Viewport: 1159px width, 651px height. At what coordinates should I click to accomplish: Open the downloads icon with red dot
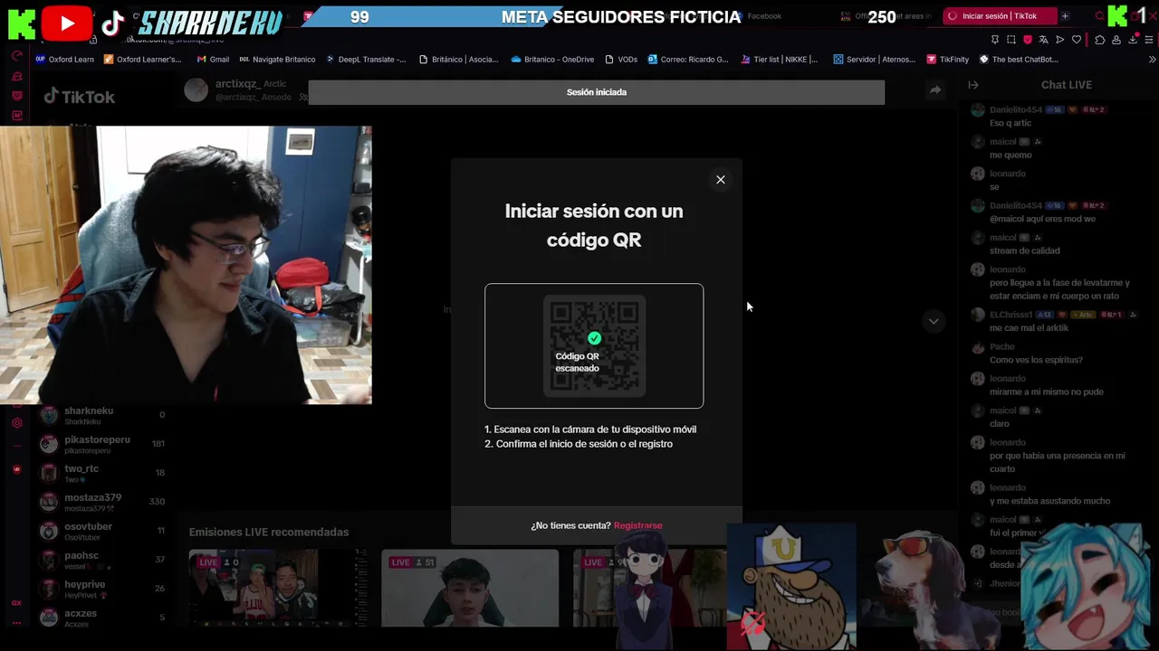pyautogui.click(x=1133, y=40)
